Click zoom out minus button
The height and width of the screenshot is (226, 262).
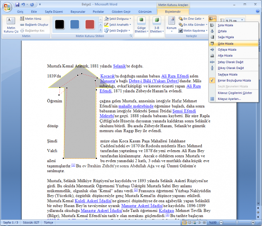pos(221,222)
